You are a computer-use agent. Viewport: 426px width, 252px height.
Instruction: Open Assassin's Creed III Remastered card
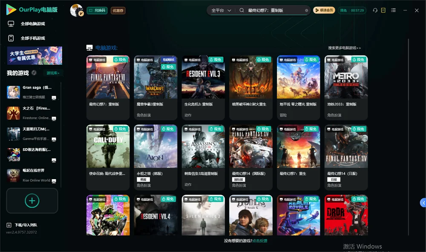(203, 157)
